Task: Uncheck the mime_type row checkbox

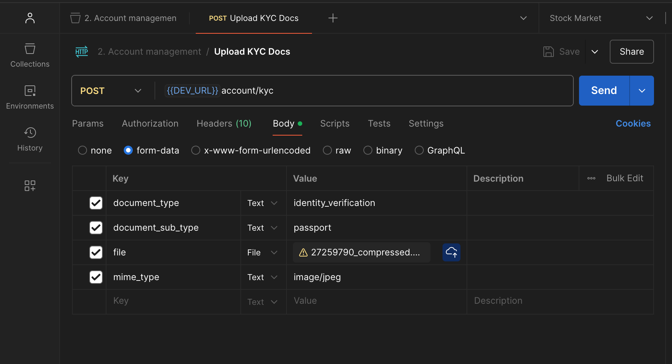Action: pos(96,277)
